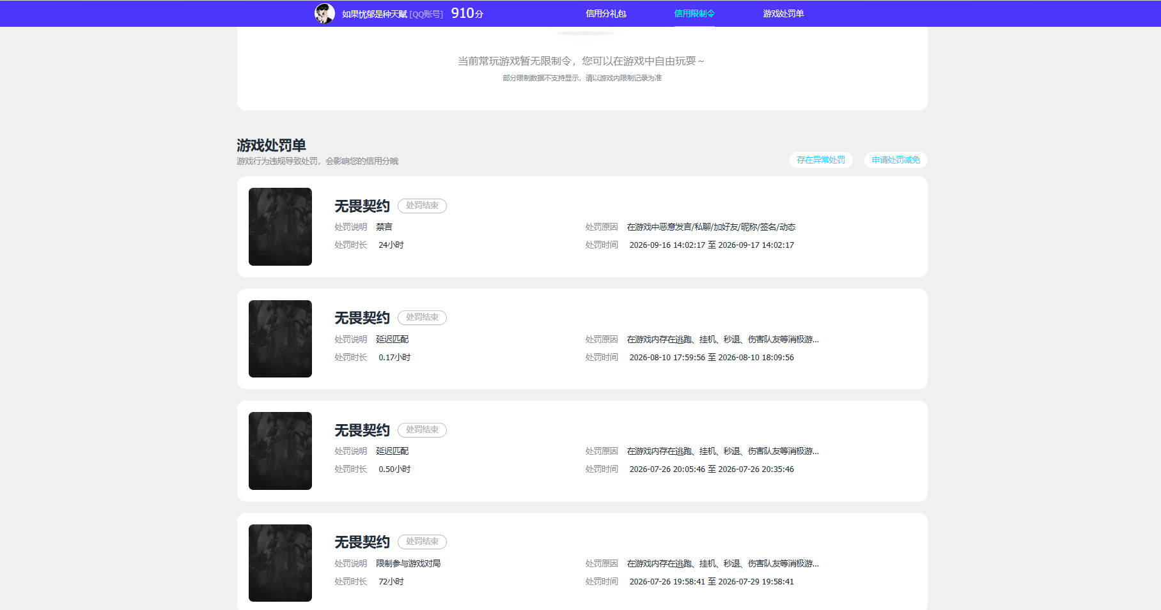
Task: Click the truncated penalty reason on the 0.17小时 card
Action: point(722,339)
